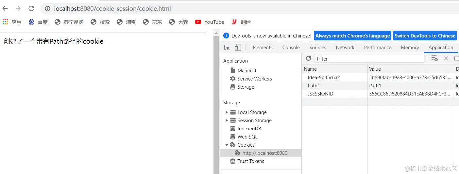
Task: Open the 淘宝 bookmark
Action: pos(126,22)
